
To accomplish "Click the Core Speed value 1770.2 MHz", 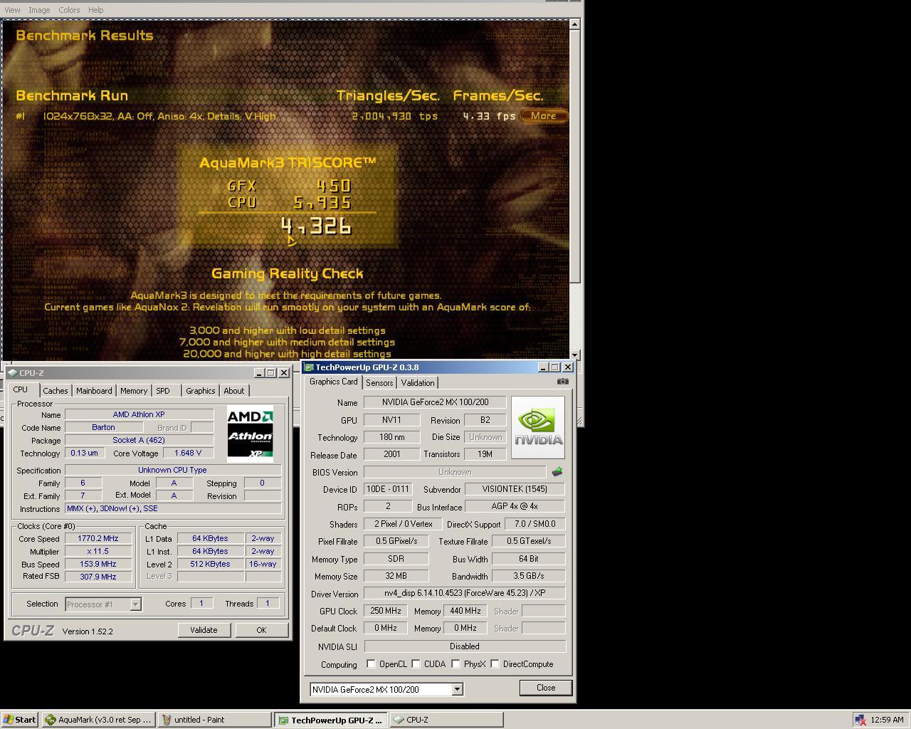I will 98,539.
